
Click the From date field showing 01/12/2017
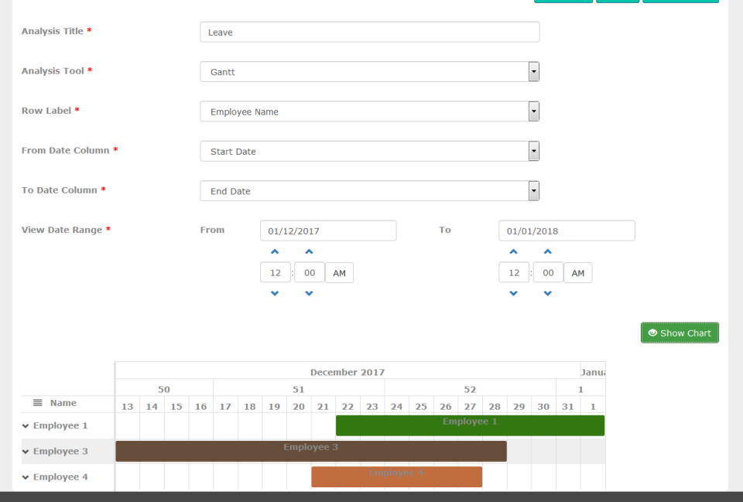pos(328,230)
